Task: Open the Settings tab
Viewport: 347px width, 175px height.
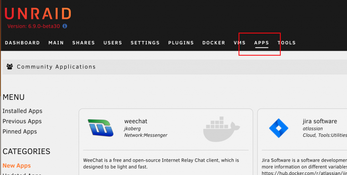Action: (x=145, y=43)
